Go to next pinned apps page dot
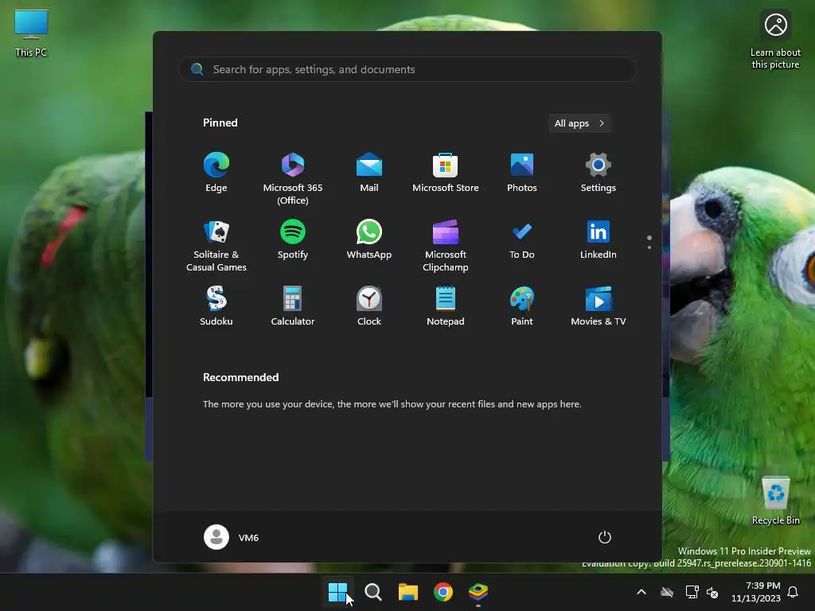Viewport: 815px width, 611px height. (x=649, y=247)
